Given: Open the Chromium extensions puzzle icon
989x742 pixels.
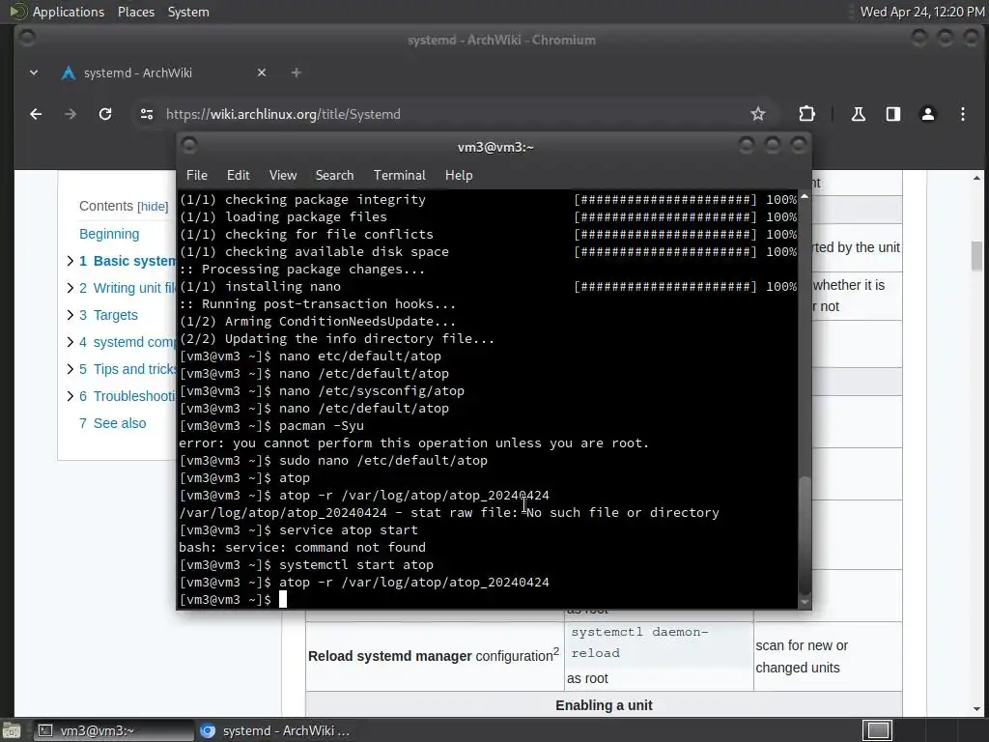Looking at the screenshot, I should [x=806, y=114].
